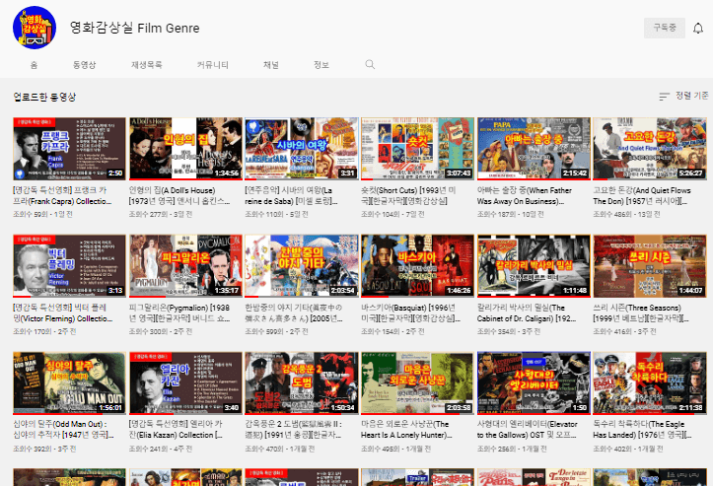Open the Odd Man Out thumbnail

pyautogui.click(x=69, y=382)
